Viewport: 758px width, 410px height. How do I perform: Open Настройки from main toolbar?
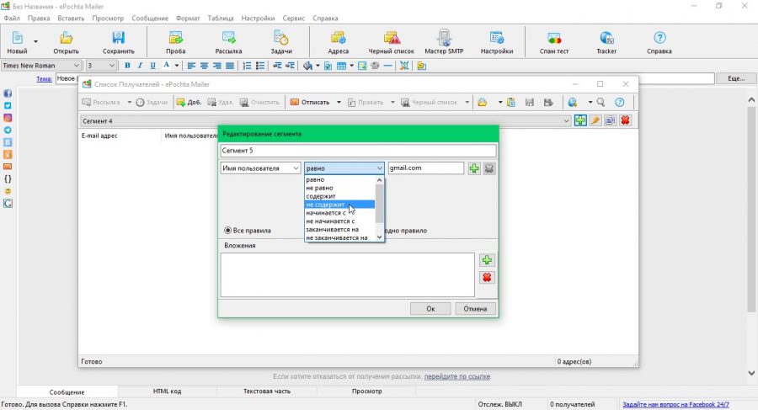496,43
